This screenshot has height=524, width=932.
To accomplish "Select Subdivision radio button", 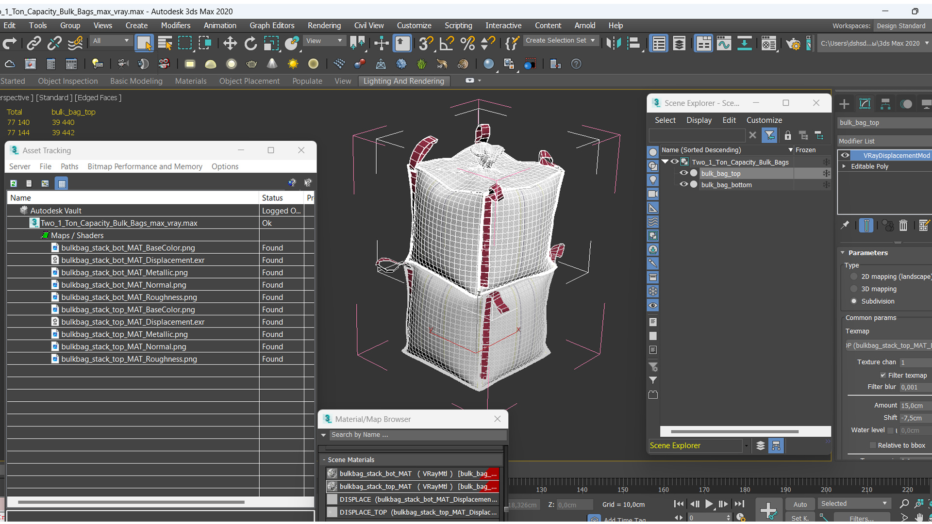I will pyautogui.click(x=854, y=301).
